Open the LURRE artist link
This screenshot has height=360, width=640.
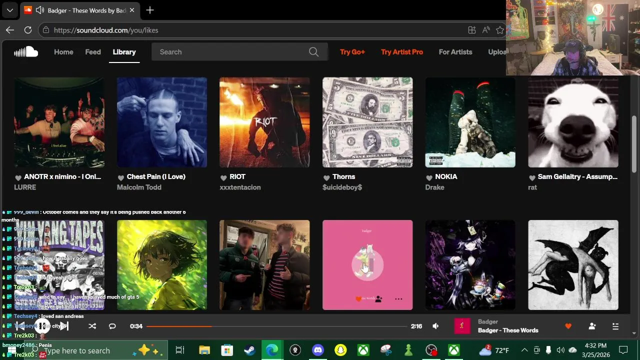coord(25,187)
